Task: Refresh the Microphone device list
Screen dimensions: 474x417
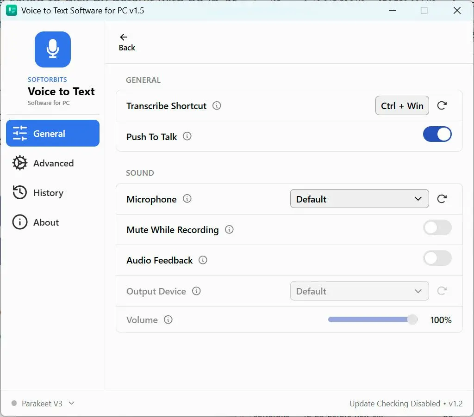Action: click(442, 199)
